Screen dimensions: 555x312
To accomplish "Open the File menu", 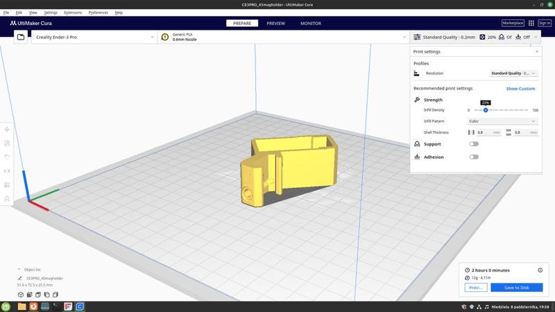I will [x=6, y=12].
